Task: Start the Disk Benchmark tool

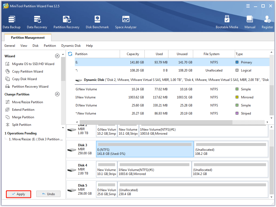Action: point(97,22)
